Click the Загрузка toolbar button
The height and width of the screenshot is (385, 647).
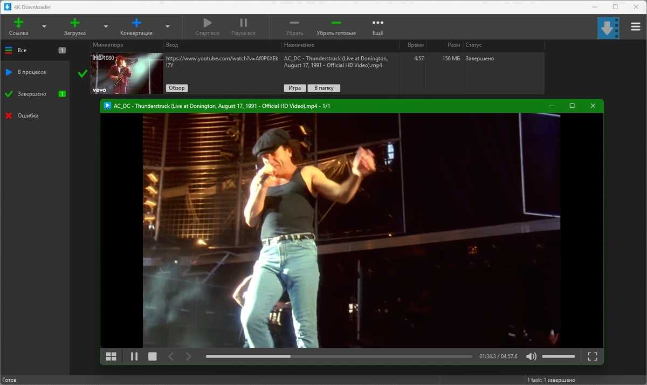(x=75, y=26)
